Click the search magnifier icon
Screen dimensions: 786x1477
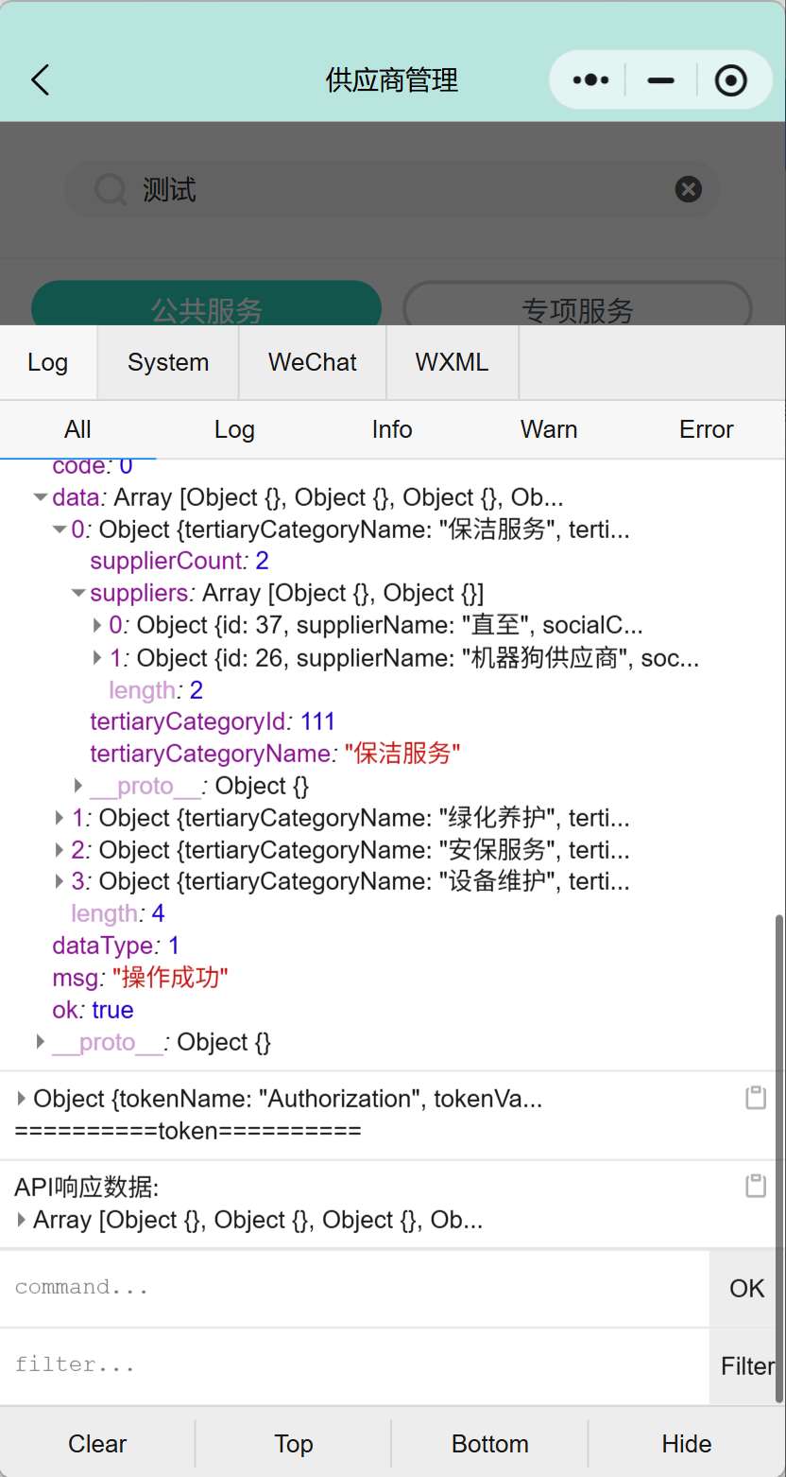[x=111, y=190]
